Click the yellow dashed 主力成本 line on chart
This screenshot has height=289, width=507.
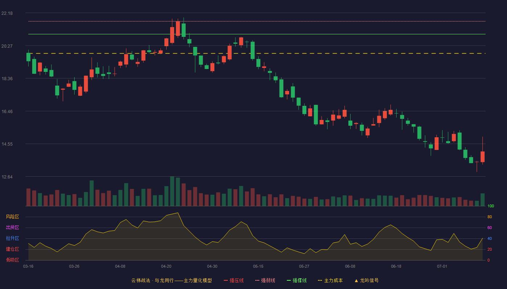[x=257, y=53]
